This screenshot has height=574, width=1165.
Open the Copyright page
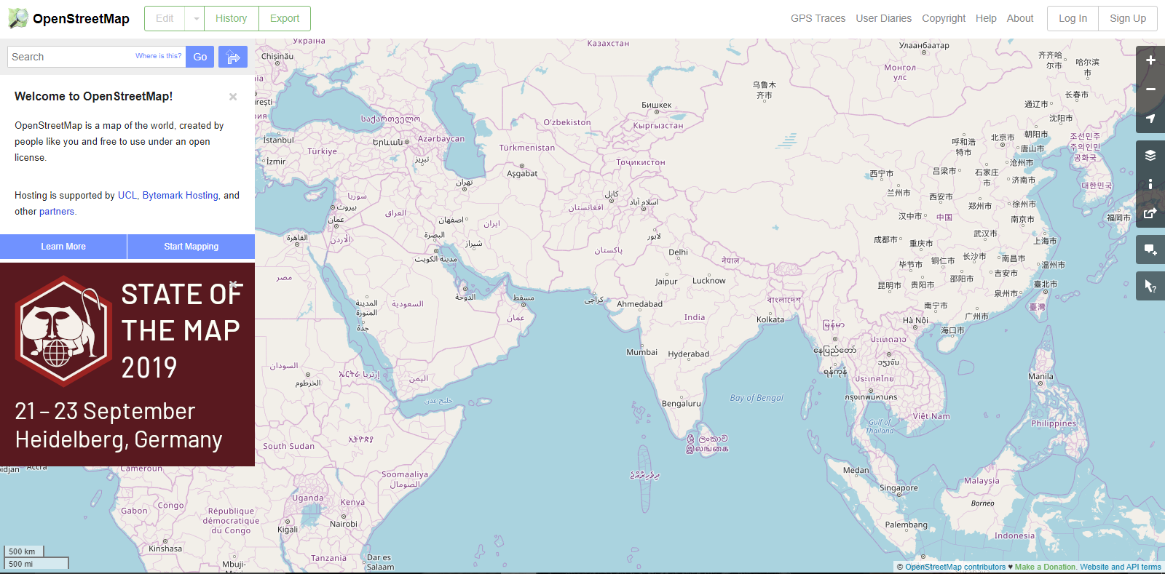[944, 18]
